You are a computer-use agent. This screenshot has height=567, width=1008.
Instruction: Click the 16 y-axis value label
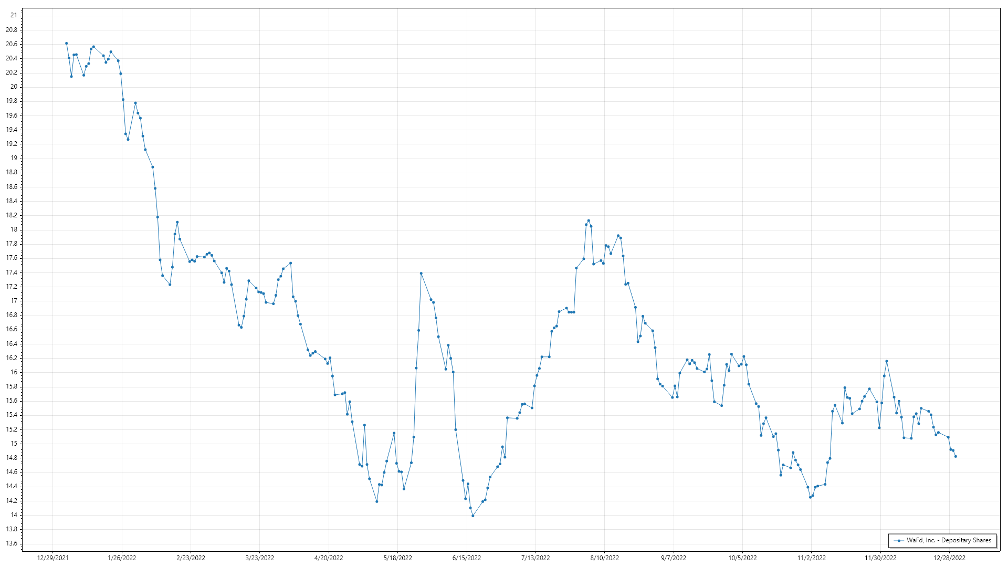[14, 372]
